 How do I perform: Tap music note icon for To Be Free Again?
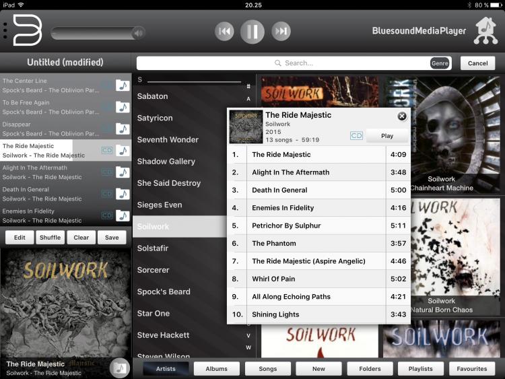[123, 107]
